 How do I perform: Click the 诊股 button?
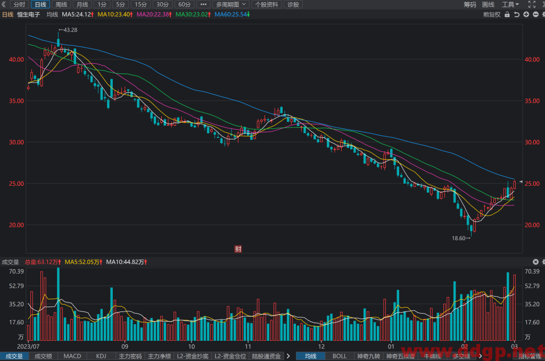click(x=293, y=4)
